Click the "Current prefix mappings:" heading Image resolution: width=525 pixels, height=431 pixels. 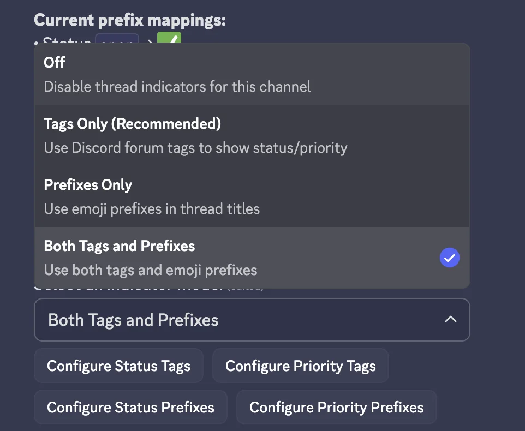[129, 20]
